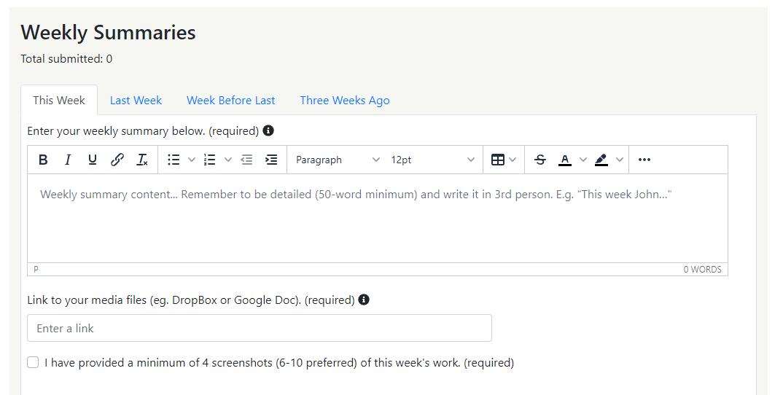Insert a bullet list
The height and width of the screenshot is (395, 783).
(174, 160)
